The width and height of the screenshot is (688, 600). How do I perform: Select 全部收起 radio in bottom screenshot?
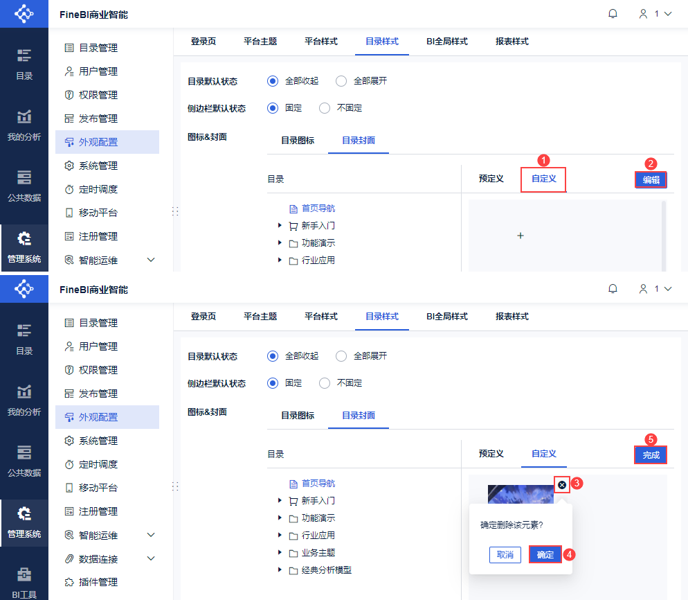click(x=273, y=356)
